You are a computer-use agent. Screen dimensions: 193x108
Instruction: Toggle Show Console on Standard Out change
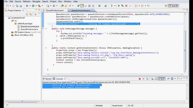tap(160, 79)
